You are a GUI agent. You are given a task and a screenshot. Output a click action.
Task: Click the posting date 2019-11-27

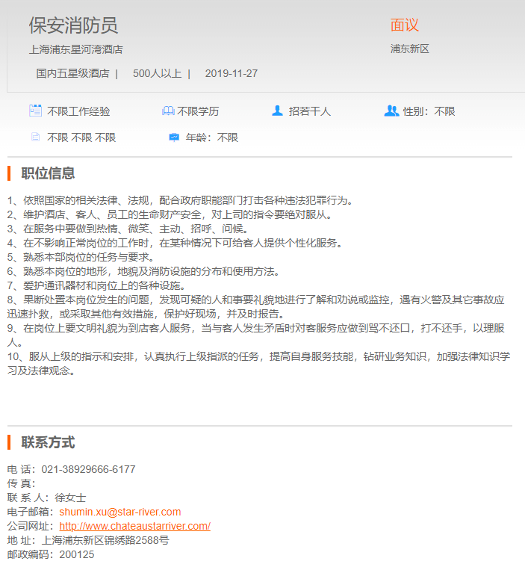pos(231,73)
